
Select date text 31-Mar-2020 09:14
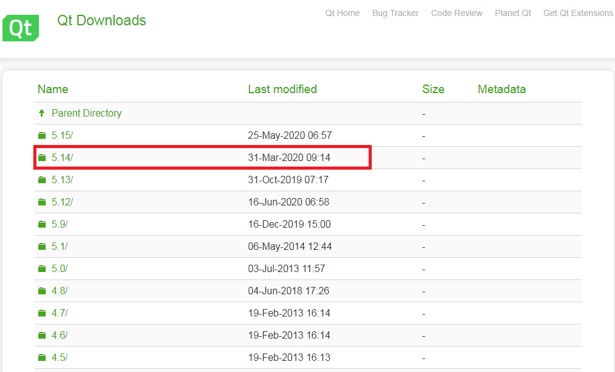point(289,157)
